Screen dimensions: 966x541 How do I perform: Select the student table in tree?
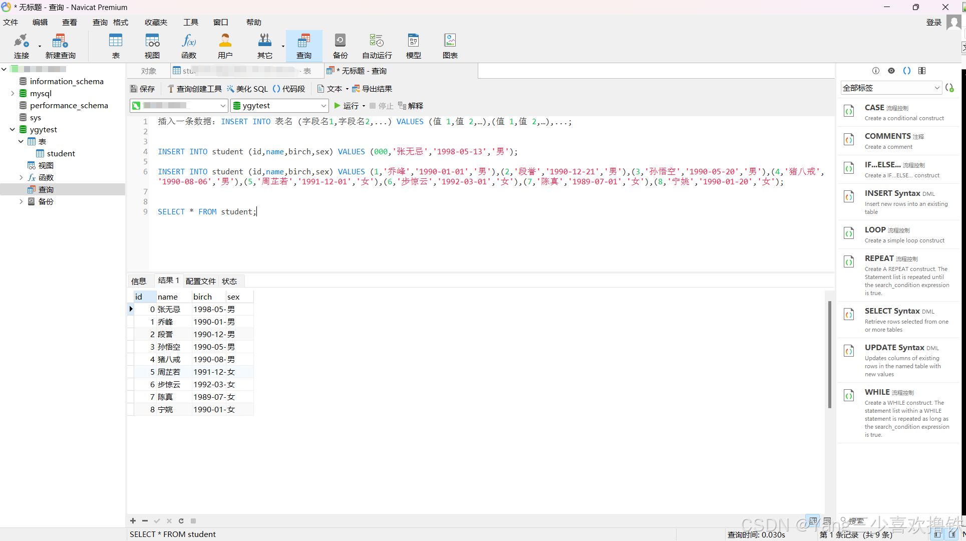click(x=61, y=153)
